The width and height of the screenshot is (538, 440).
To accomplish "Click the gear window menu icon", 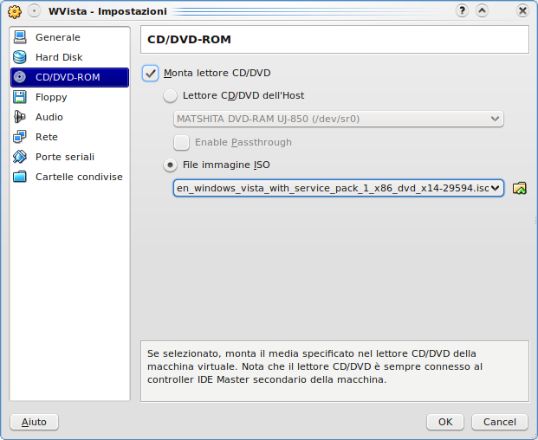I will pyautogui.click(x=15, y=11).
